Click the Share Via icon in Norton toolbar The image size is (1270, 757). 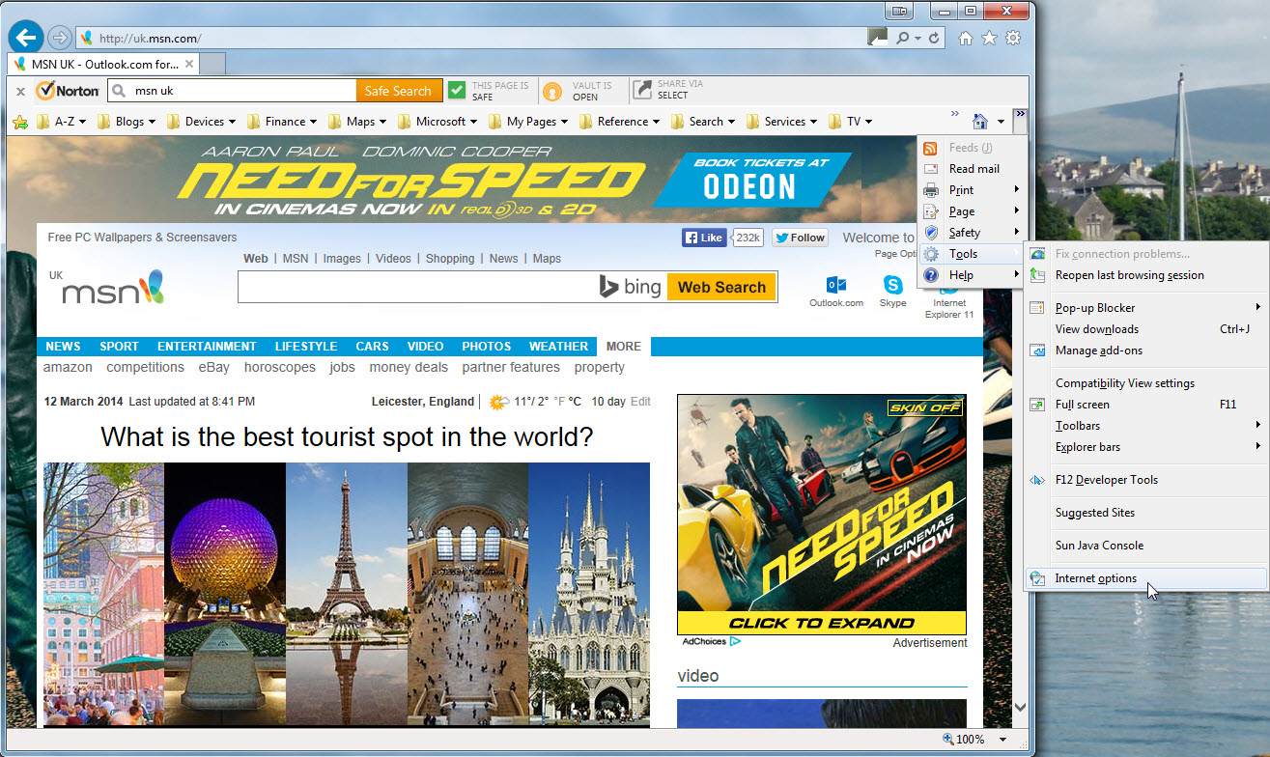pos(642,91)
